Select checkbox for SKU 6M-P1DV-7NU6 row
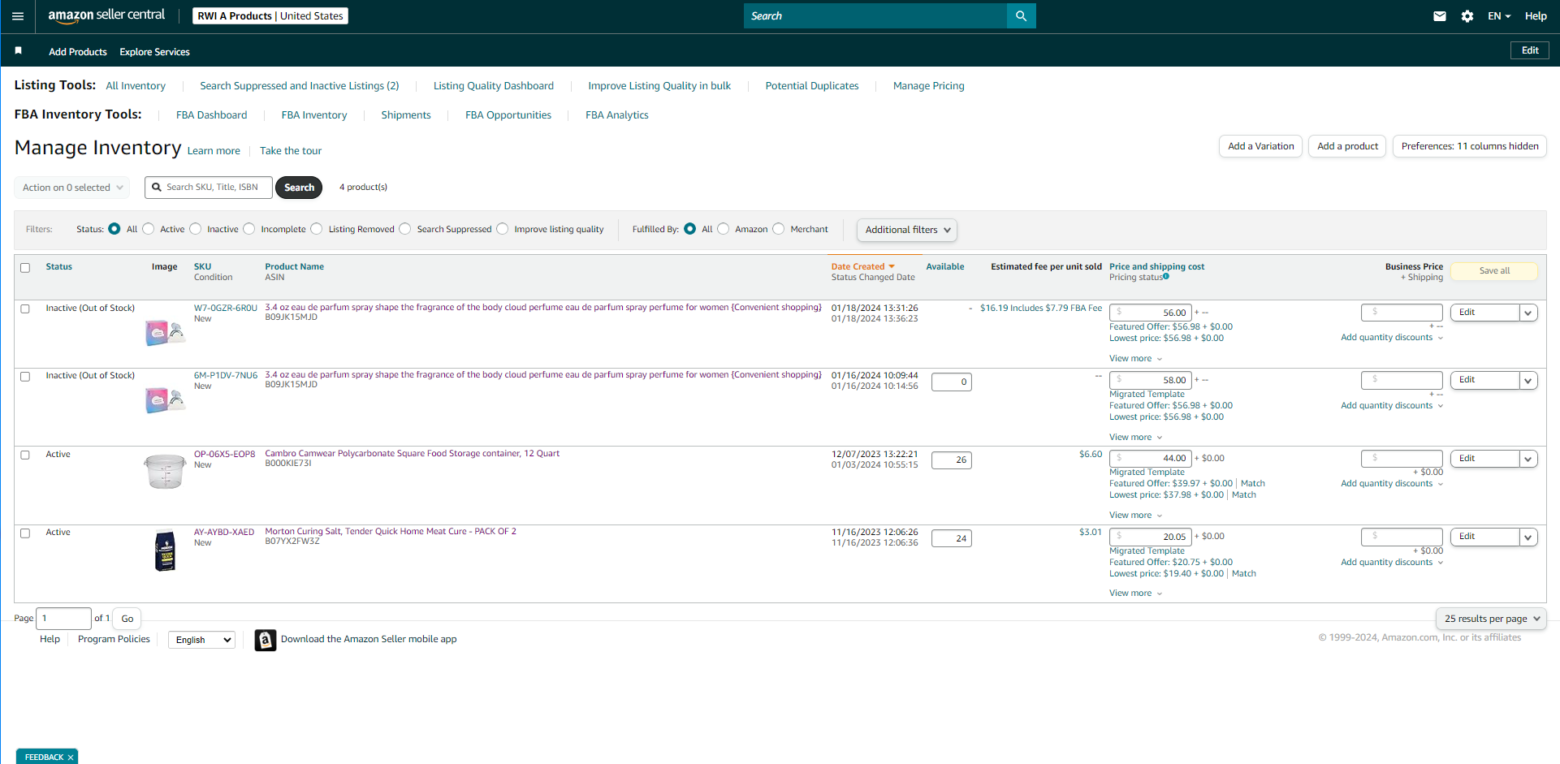Image resolution: width=1560 pixels, height=764 pixels. [25, 377]
